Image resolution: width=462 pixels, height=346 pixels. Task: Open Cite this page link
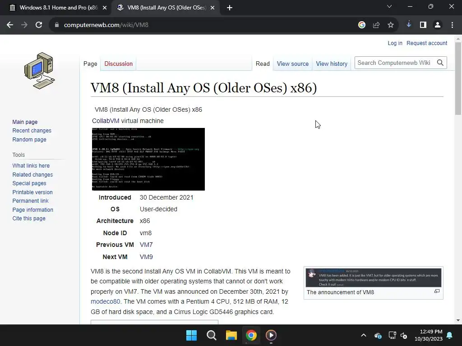(29, 219)
